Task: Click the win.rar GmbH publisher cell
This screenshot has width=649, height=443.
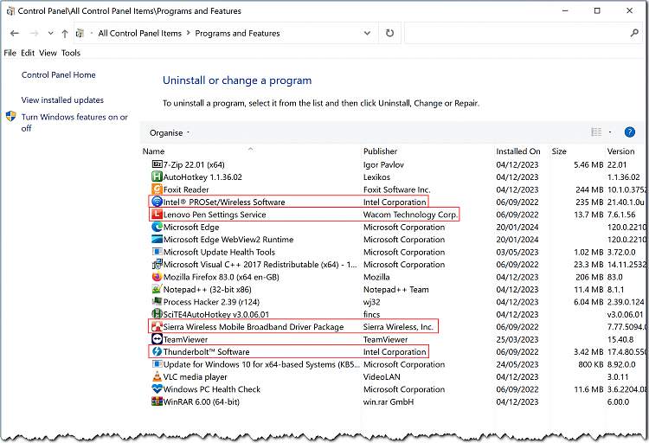Action: [389, 401]
